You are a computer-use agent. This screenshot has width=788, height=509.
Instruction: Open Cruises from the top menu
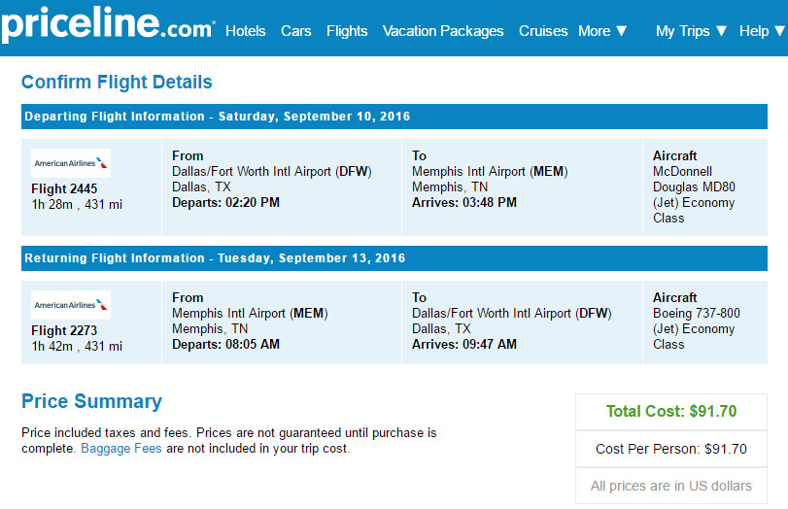coord(543,31)
